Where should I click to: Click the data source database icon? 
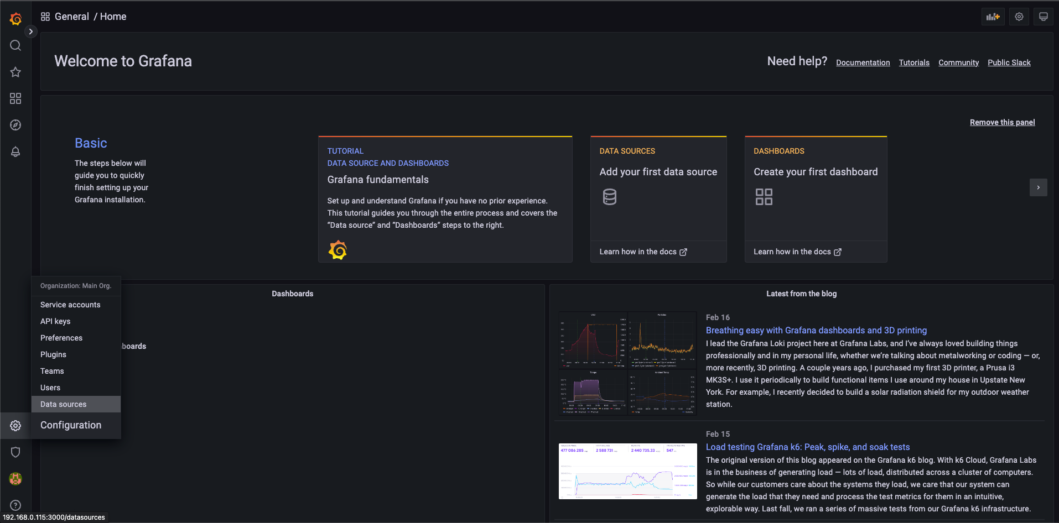(610, 197)
